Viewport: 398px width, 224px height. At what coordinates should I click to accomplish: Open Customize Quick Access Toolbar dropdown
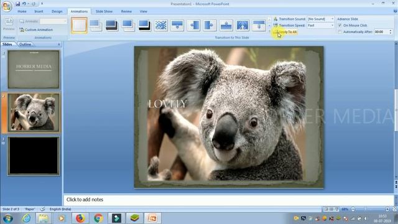(42, 4)
